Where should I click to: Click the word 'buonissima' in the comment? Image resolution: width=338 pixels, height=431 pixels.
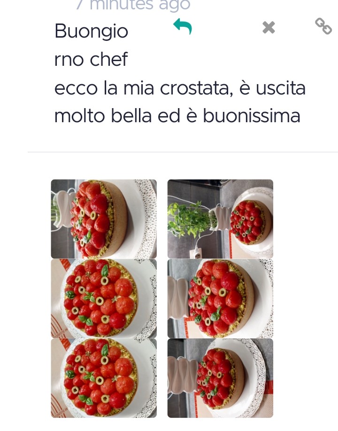252,116
